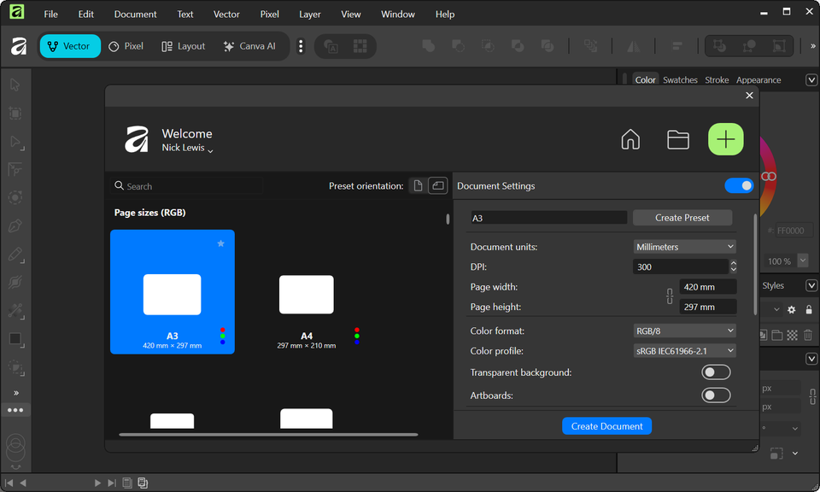Open the Document menu
The height and width of the screenshot is (492, 820).
point(136,15)
